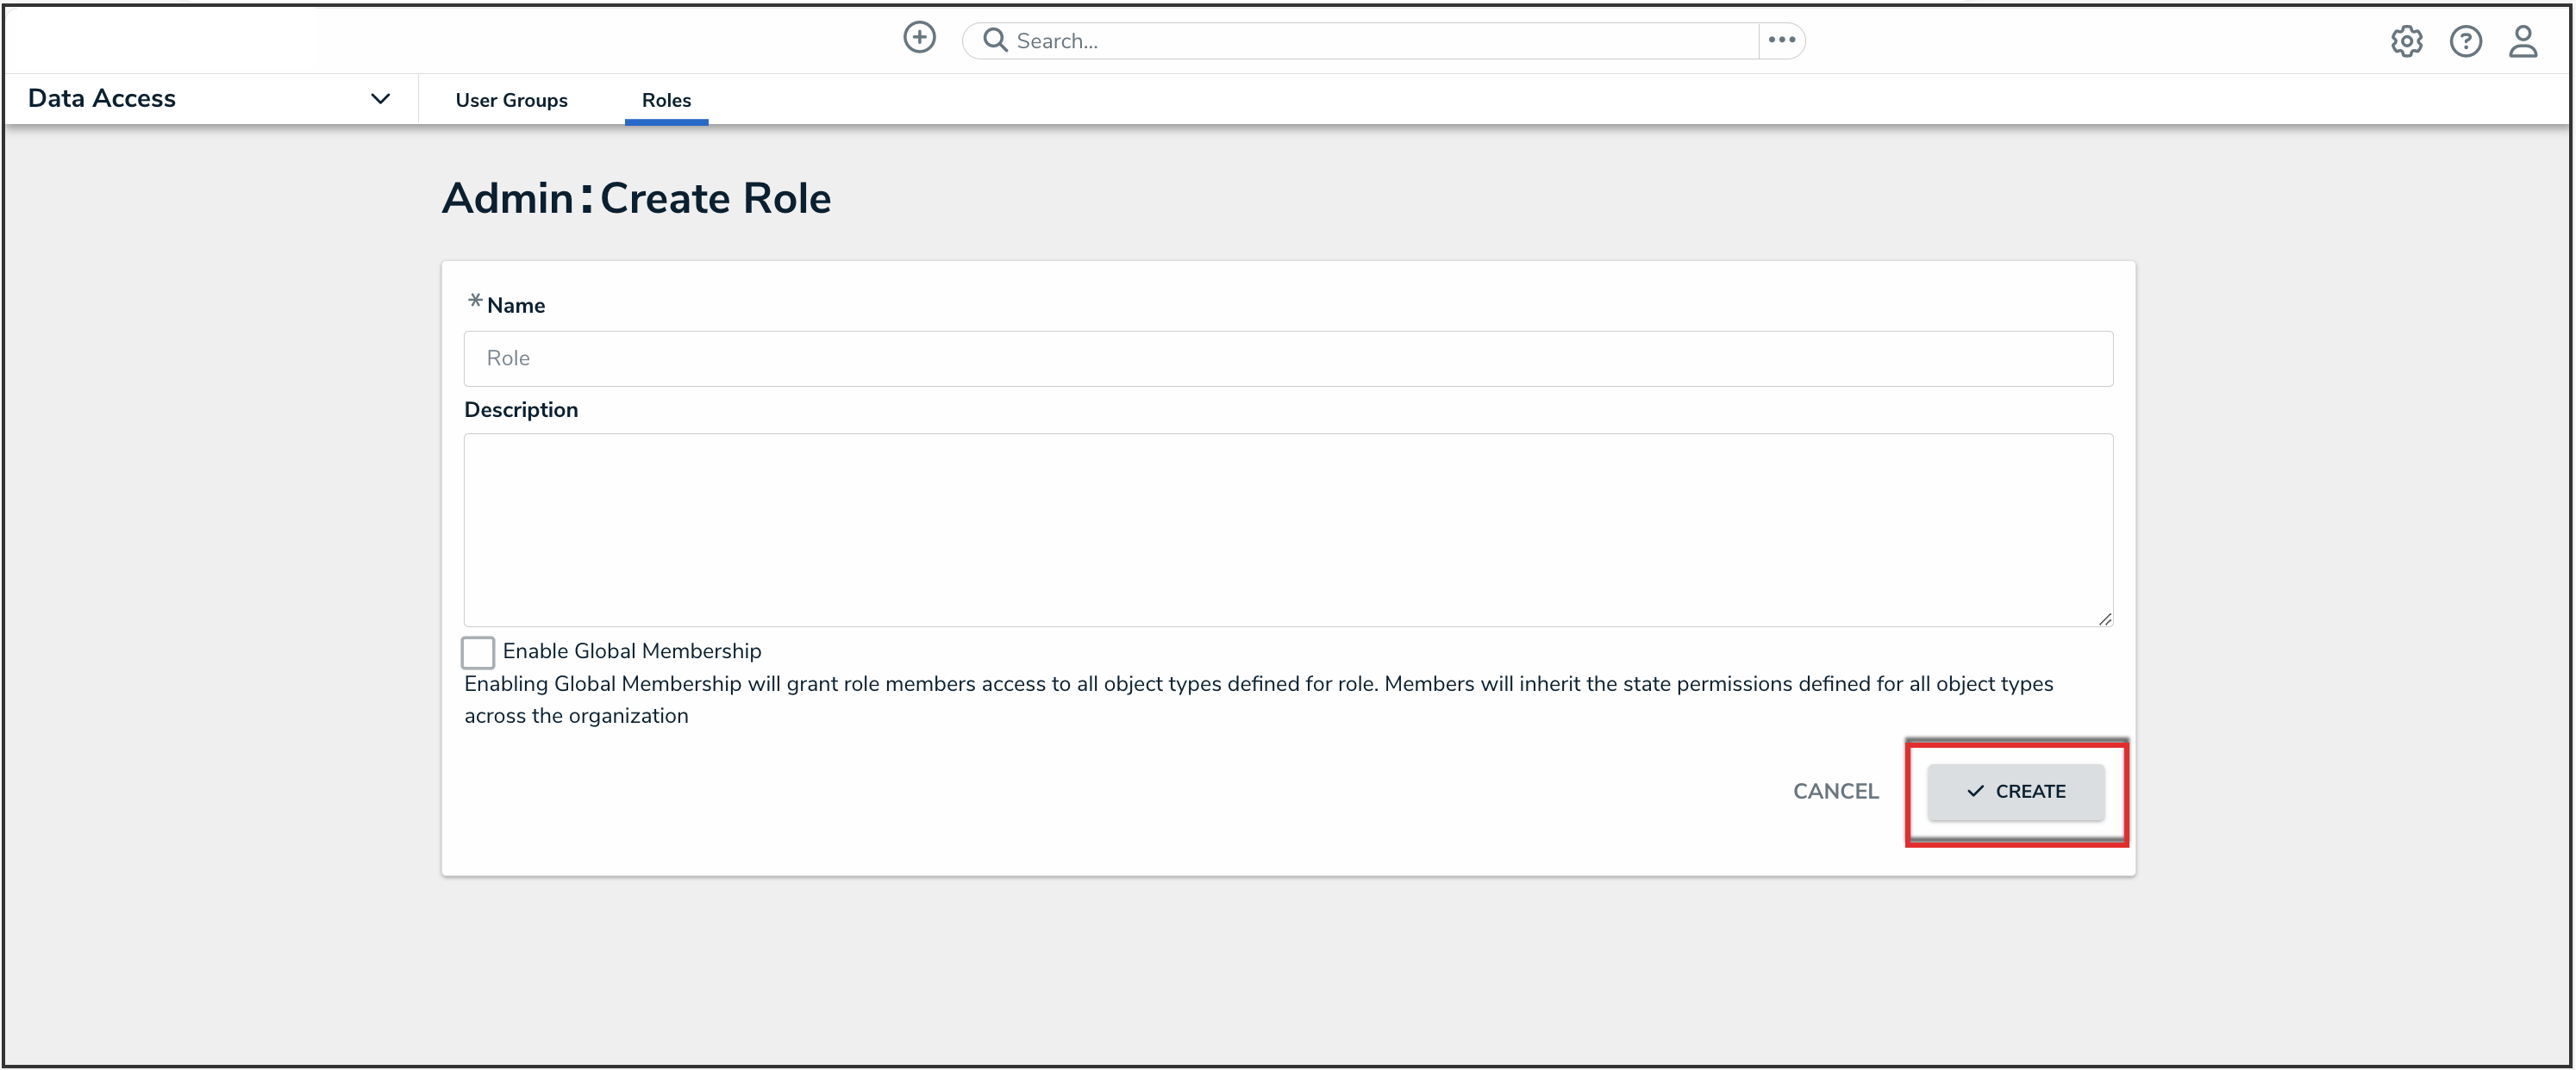Image resolution: width=2576 pixels, height=1070 pixels.
Task: Open the help question mark icon
Action: click(2465, 41)
